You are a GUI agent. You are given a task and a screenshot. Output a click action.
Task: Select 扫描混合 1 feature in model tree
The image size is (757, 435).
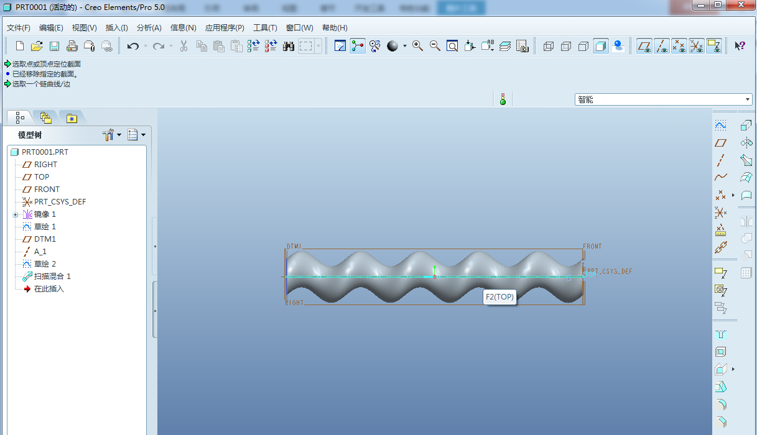tap(52, 277)
